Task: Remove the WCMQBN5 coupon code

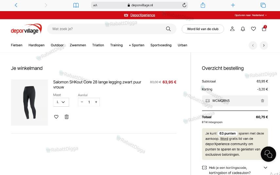Action: (x=262, y=101)
